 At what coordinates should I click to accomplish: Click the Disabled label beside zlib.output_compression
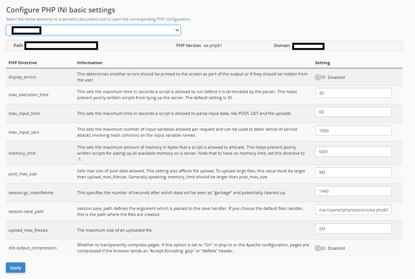(x=337, y=248)
